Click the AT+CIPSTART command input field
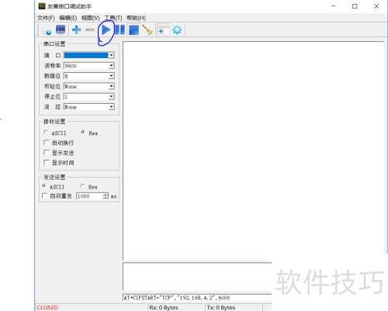 (x=197, y=298)
